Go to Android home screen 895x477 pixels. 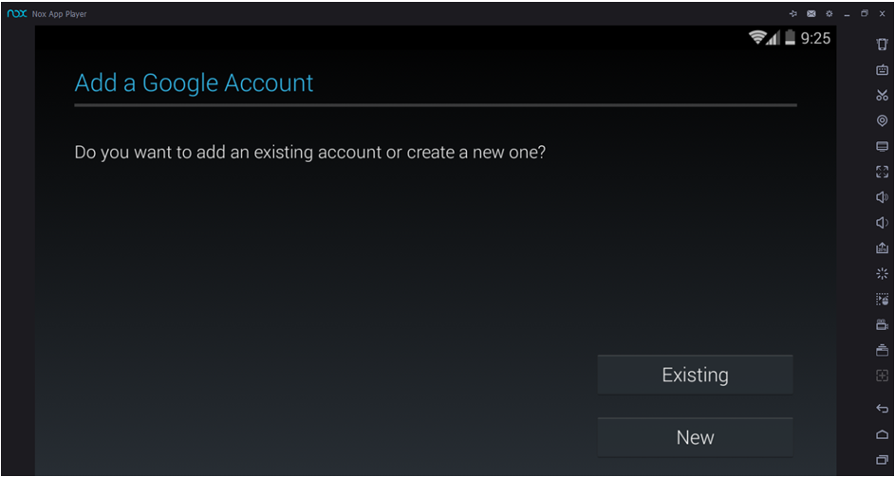pos(882,434)
